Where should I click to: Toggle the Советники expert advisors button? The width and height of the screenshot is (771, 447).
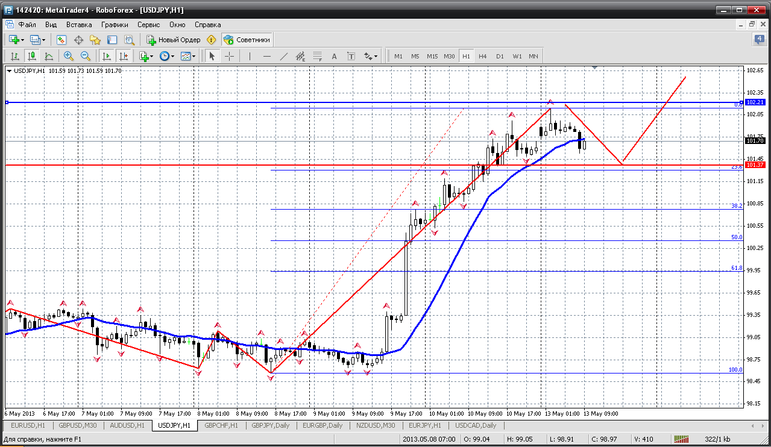pos(247,40)
